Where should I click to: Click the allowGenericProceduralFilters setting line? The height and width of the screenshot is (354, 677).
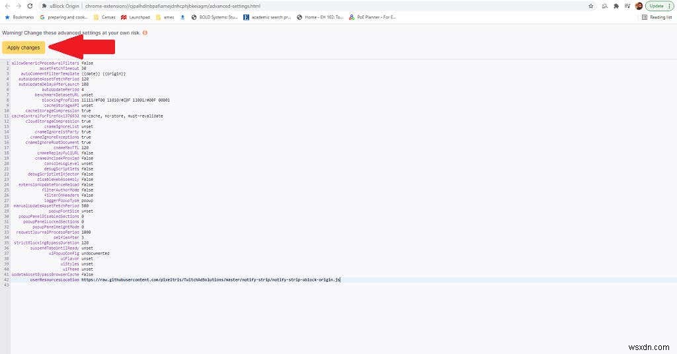click(52, 63)
